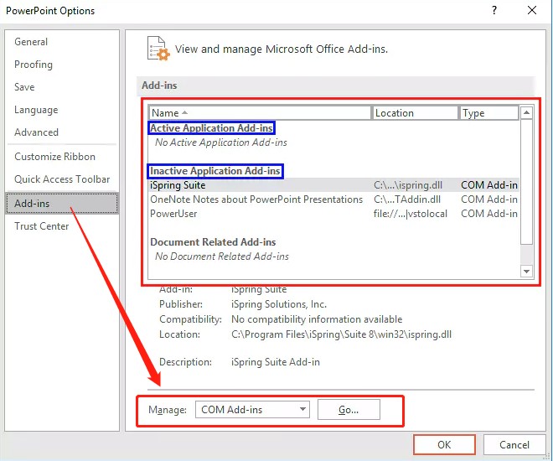The width and height of the screenshot is (553, 461).
Task: Click "No compatibility information available" text
Action: [x=317, y=319]
